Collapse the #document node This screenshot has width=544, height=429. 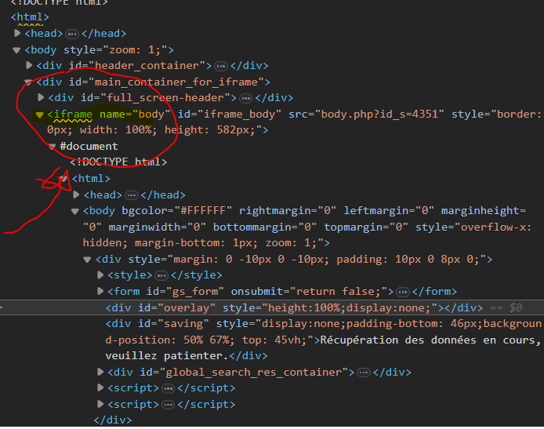tap(52, 147)
